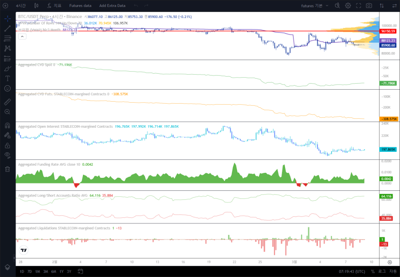Toggle magnet mode on
The width and height of the screenshot is (400, 277).
7,125
